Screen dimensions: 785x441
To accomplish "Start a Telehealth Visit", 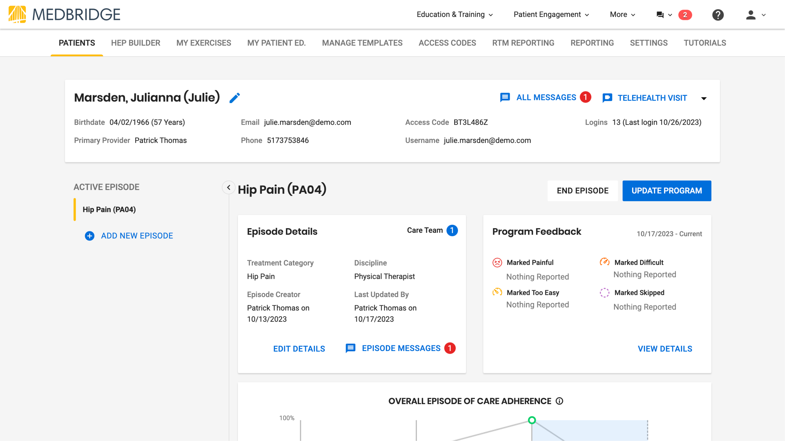I will pos(652,98).
